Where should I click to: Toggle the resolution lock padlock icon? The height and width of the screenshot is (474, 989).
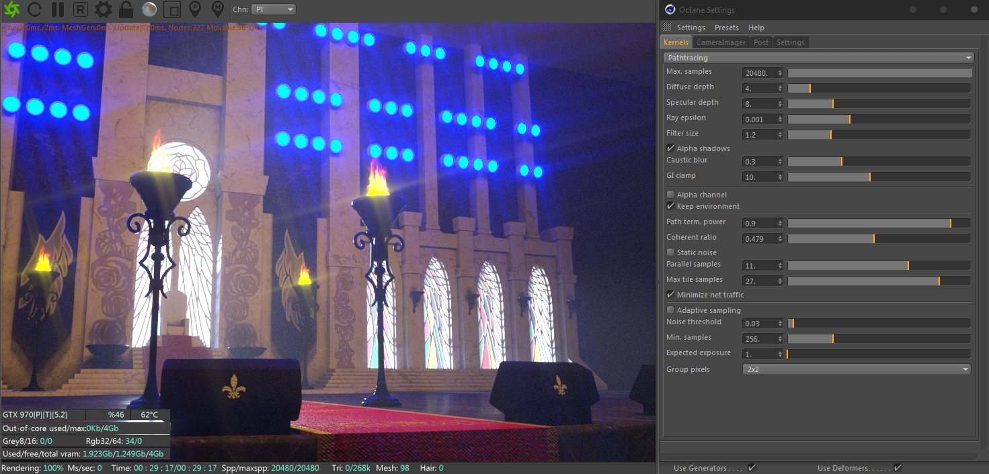click(126, 9)
